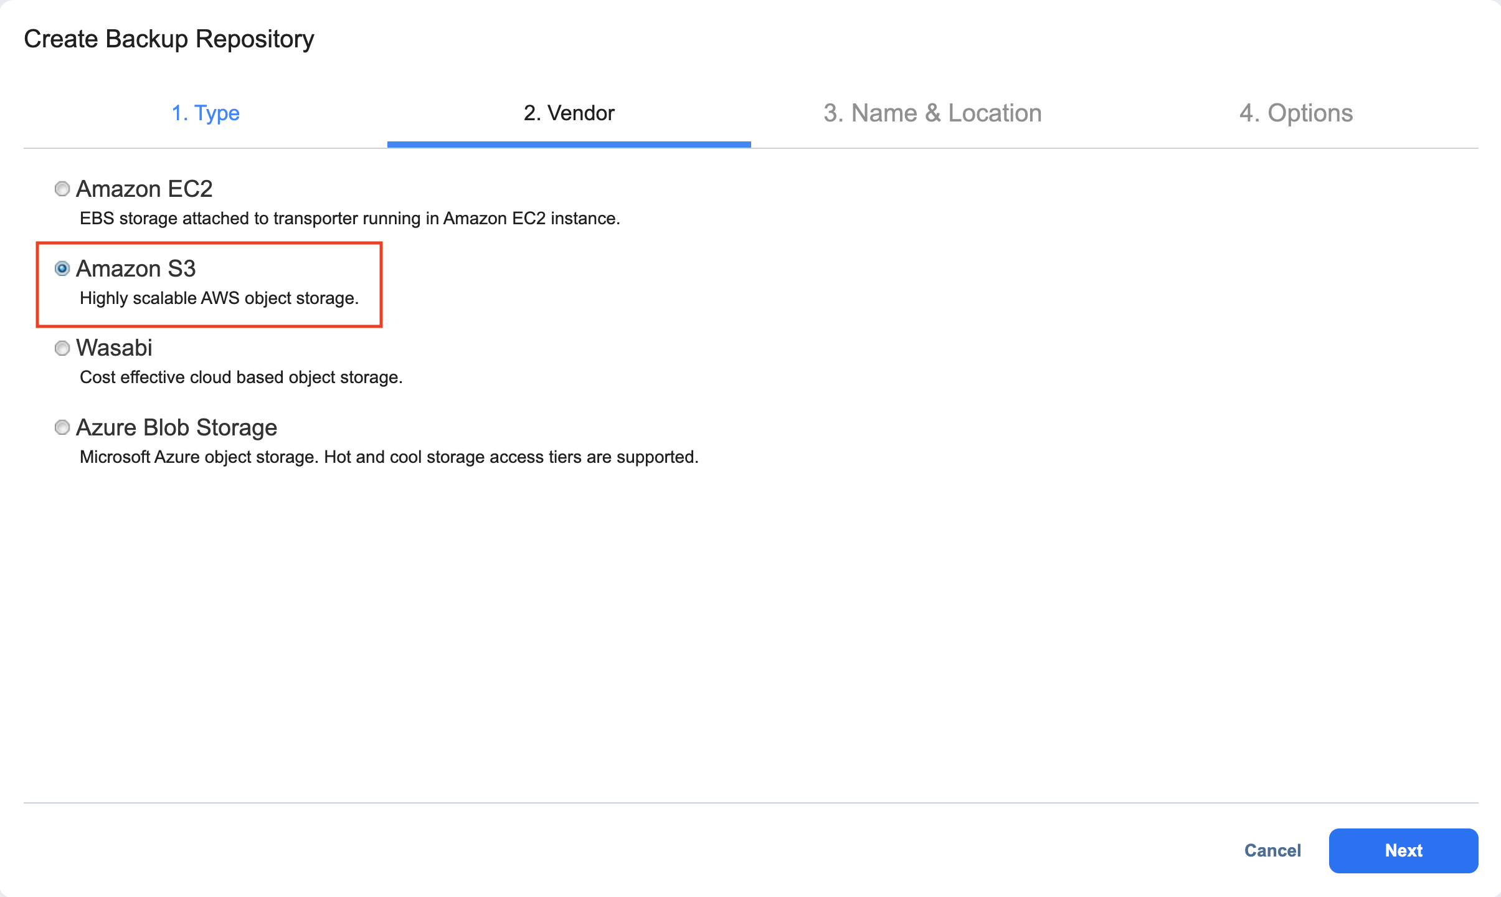The width and height of the screenshot is (1501, 897).
Task: Click 'Highly scalable AWS object storage.' text
Action: tap(219, 298)
